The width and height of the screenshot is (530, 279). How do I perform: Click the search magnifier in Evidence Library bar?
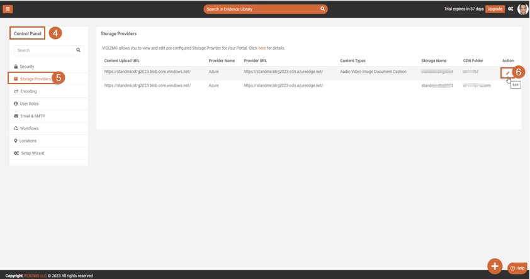point(323,9)
